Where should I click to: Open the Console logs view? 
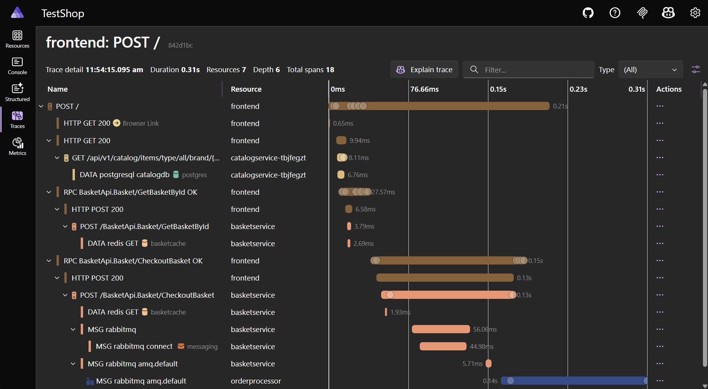[x=17, y=66]
